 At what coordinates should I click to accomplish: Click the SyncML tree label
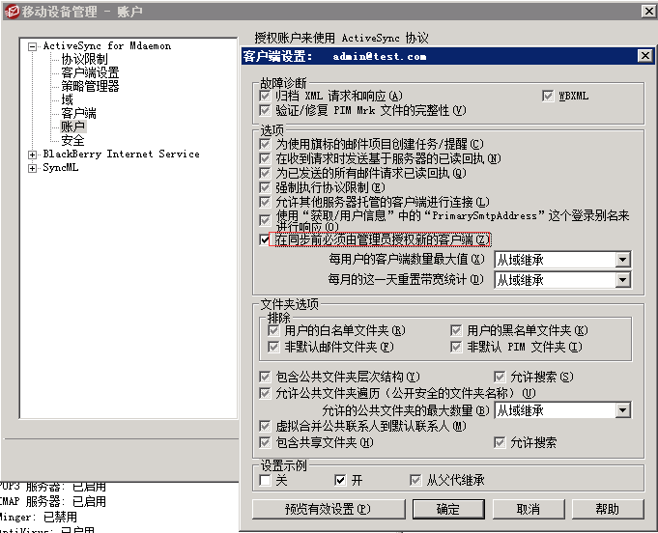coord(61,167)
